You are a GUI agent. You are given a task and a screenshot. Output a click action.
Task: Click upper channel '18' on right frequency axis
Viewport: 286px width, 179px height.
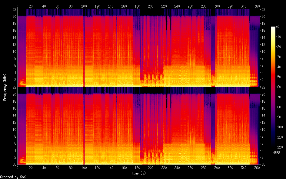click(263, 24)
